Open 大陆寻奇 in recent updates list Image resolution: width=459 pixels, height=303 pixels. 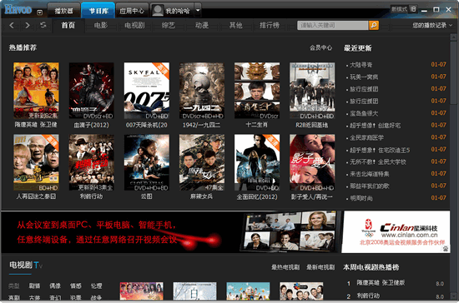point(361,65)
